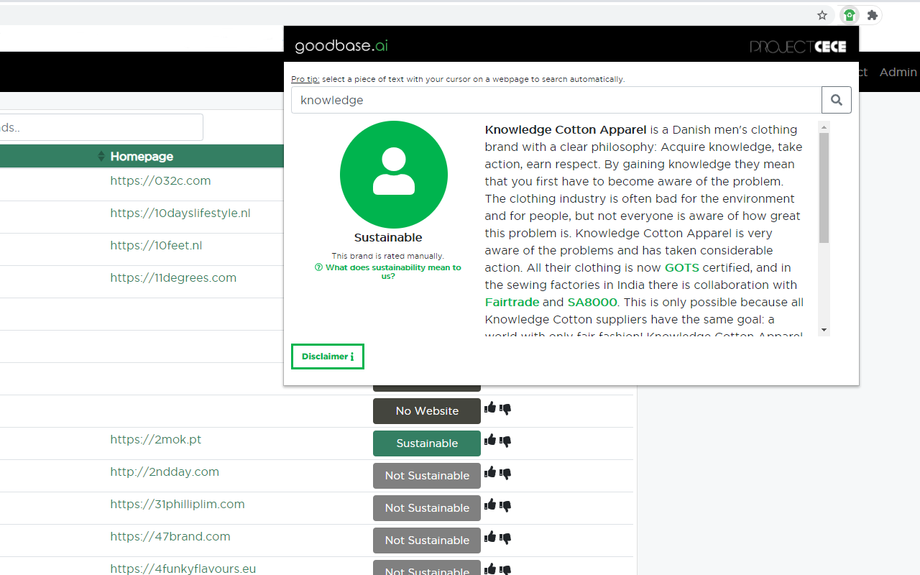The height and width of the screenshot is (575, 920).
Task: Click the scrollbar up arrow in popup
Action: (824, 126)
